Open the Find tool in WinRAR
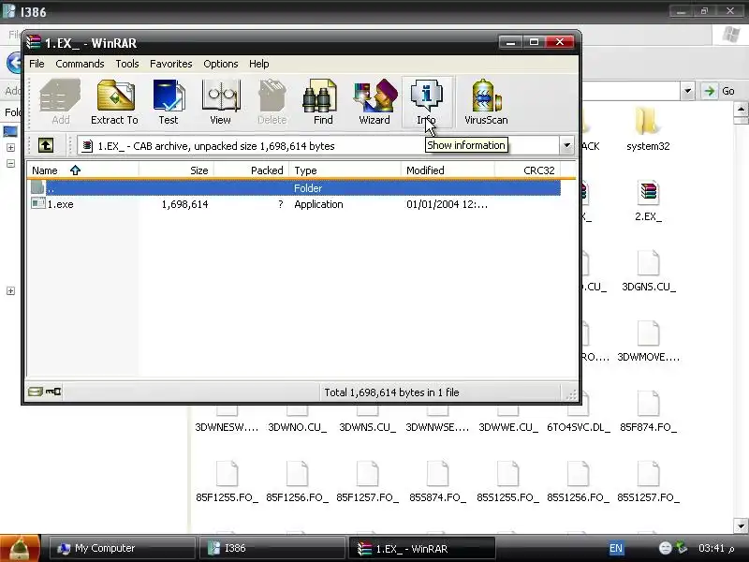Viewport: 749px width, 562px height. click(323, 102)
